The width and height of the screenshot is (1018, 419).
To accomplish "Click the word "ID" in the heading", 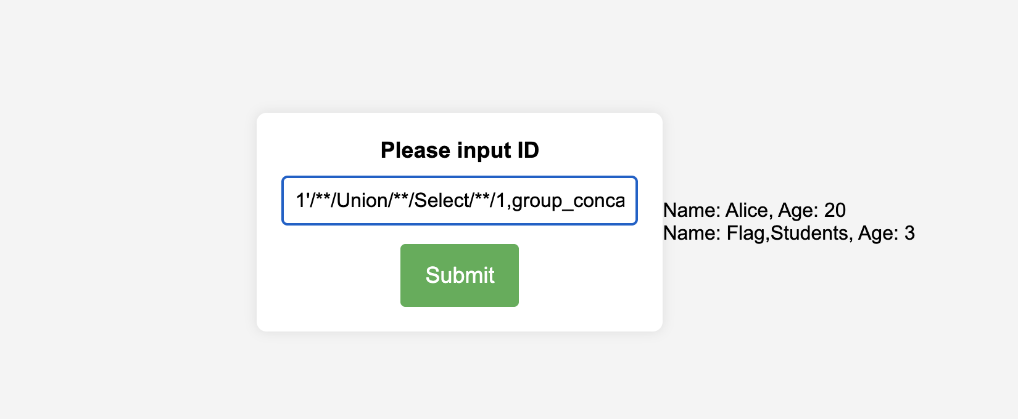I will click(x=528, y=150).
